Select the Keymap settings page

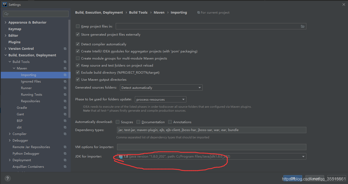15,29
